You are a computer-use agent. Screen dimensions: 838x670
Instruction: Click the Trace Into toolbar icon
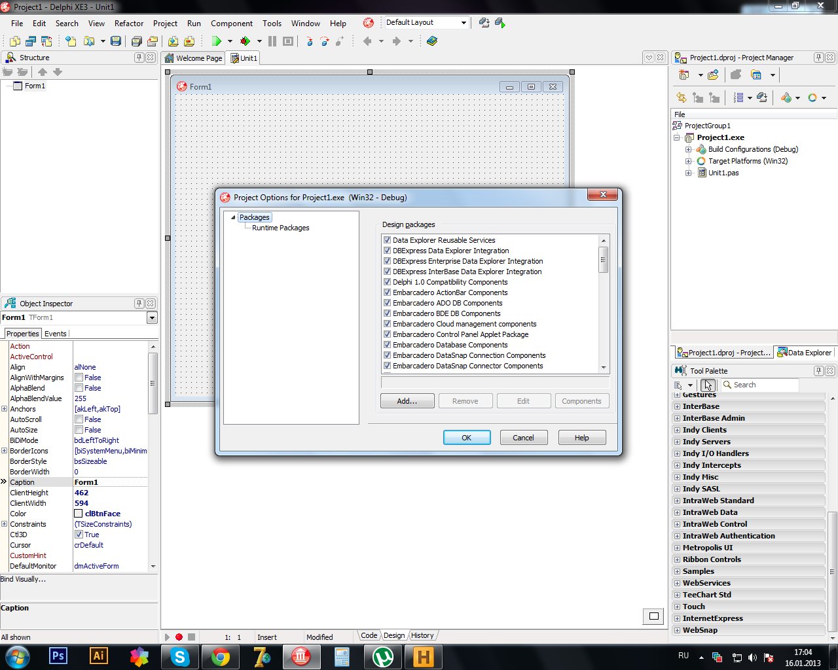(x=308, y=41)
